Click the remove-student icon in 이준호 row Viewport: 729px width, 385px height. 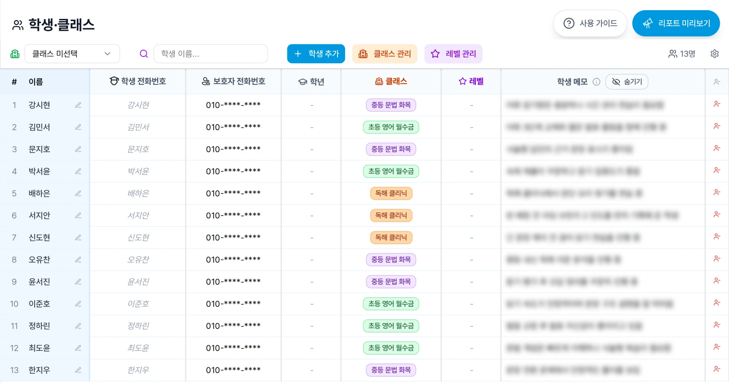[x=717, y=303]
